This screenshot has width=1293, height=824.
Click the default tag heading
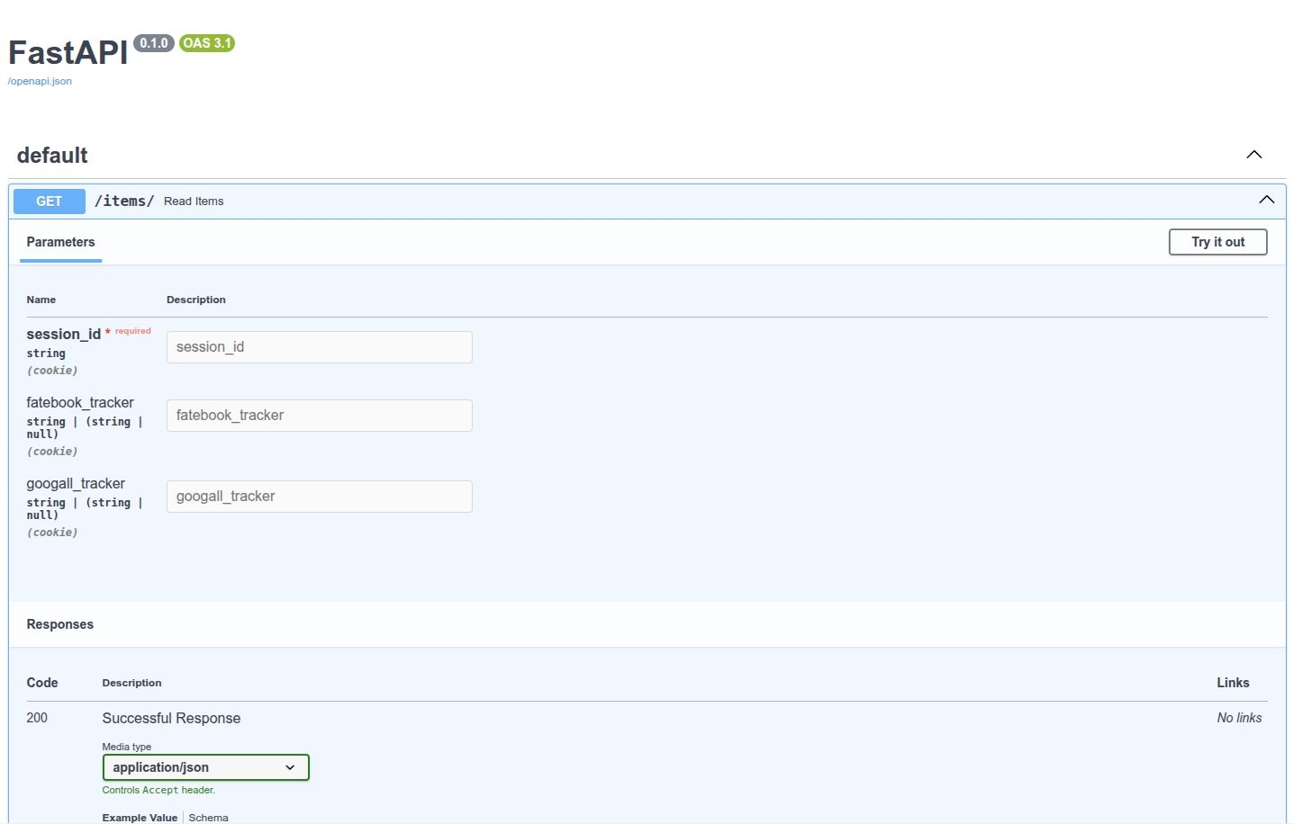(x=52, y=156)
